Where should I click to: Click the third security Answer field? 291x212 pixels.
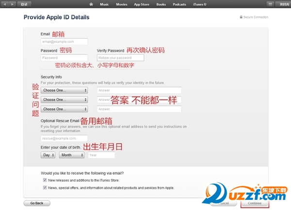click(139, 109)
